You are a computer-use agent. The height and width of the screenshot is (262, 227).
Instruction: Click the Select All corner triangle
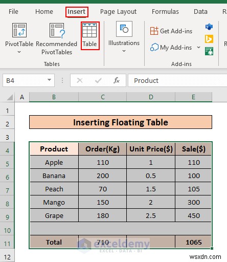tap(10, 97)
